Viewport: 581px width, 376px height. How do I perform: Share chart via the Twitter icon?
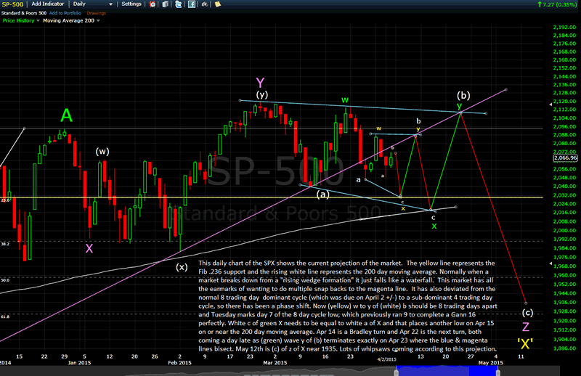point(178,4)
